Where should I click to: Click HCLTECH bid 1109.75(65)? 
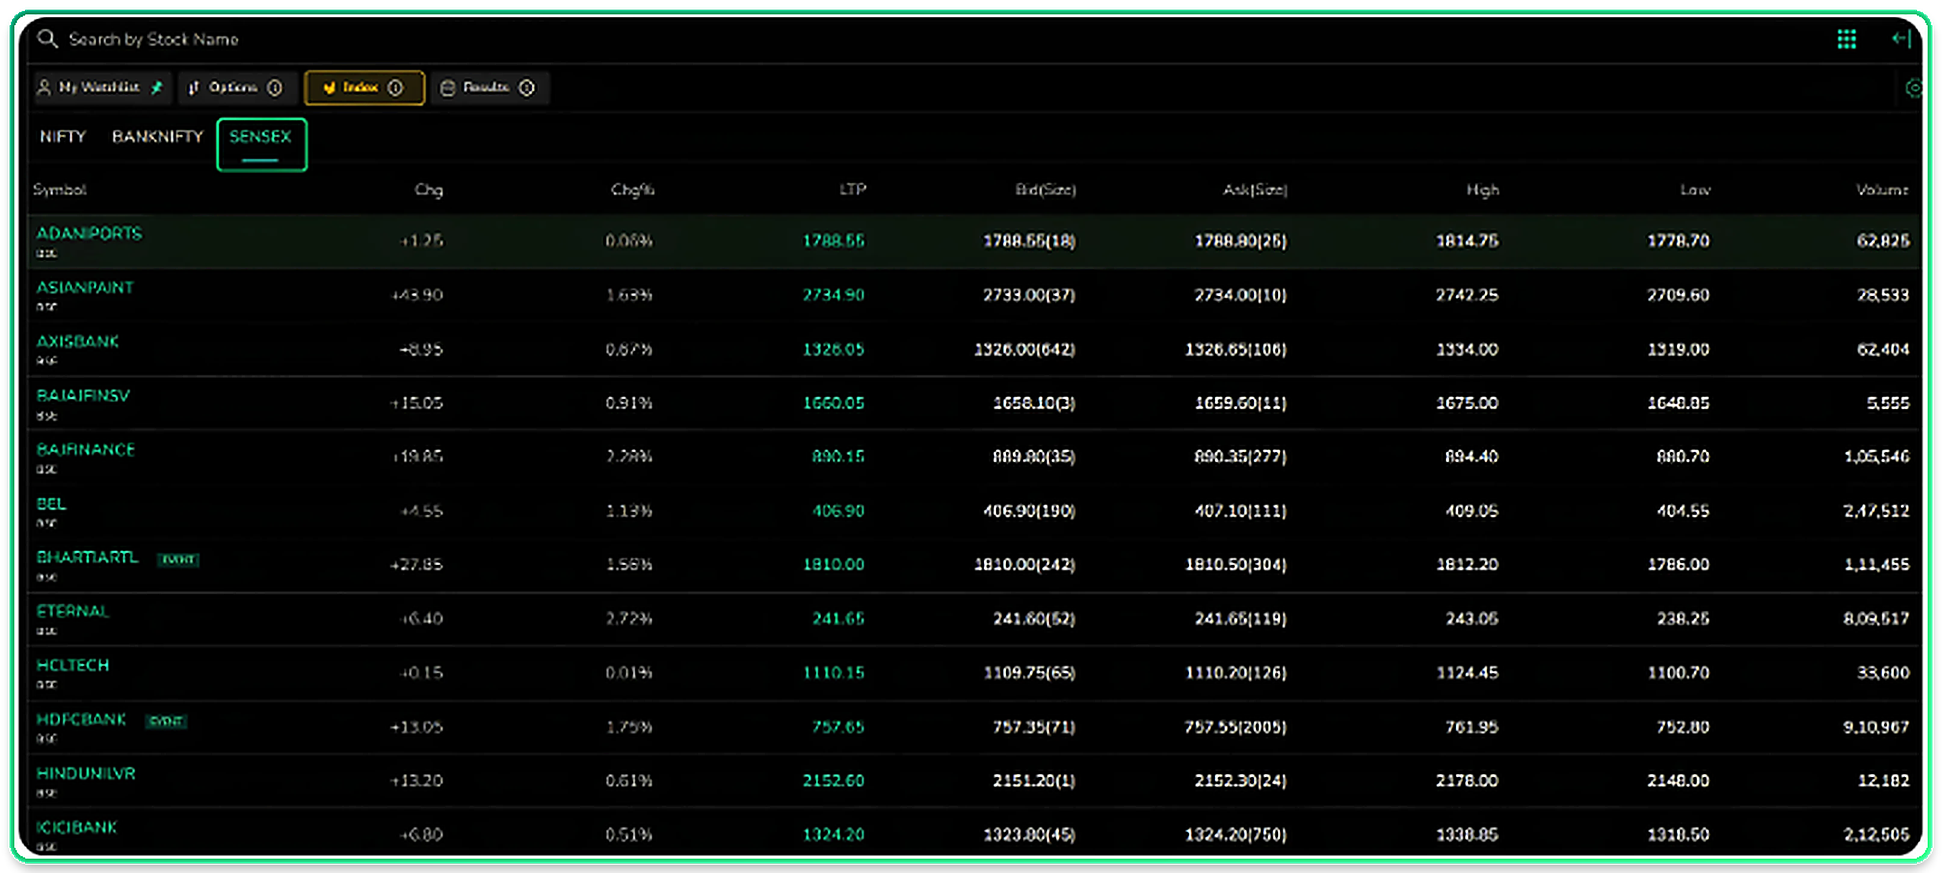click(1029, 673)
